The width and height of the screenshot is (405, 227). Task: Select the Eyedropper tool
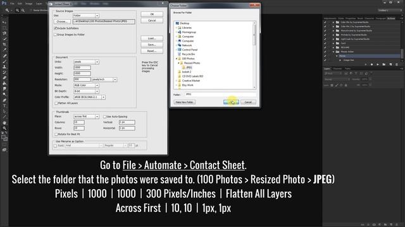(4, 50)
